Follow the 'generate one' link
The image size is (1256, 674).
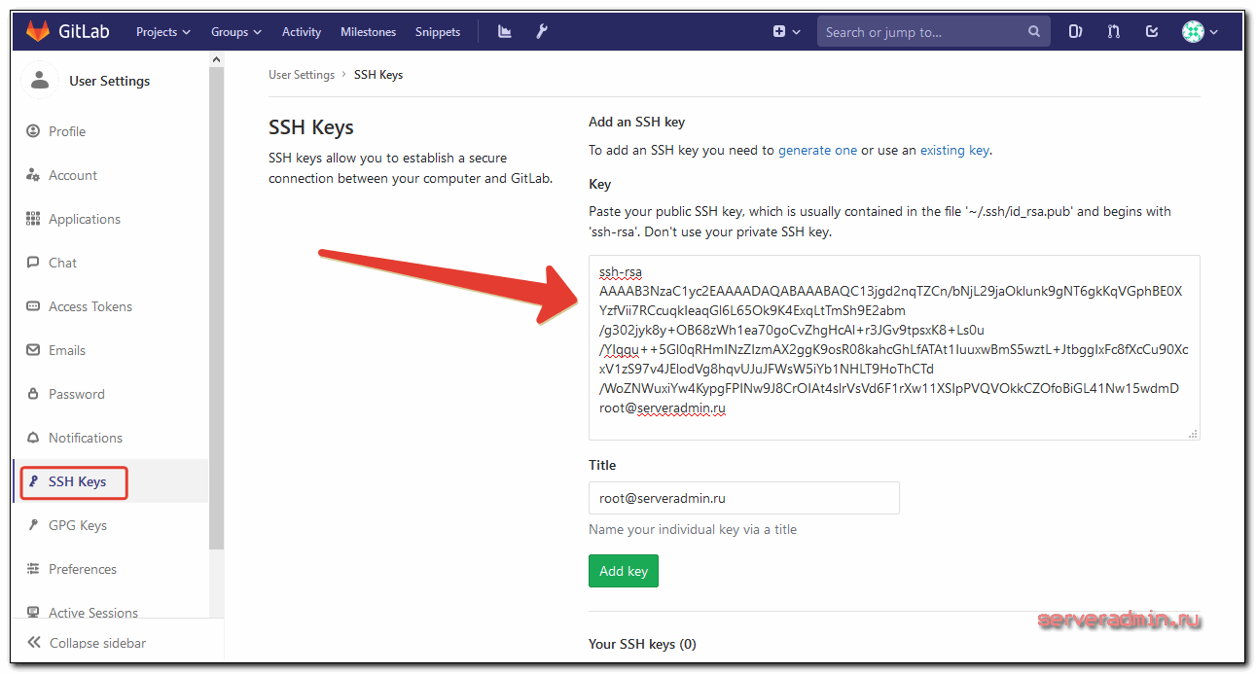(817, 150)
